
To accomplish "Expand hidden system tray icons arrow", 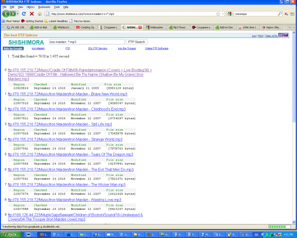I will coord(263,235).
